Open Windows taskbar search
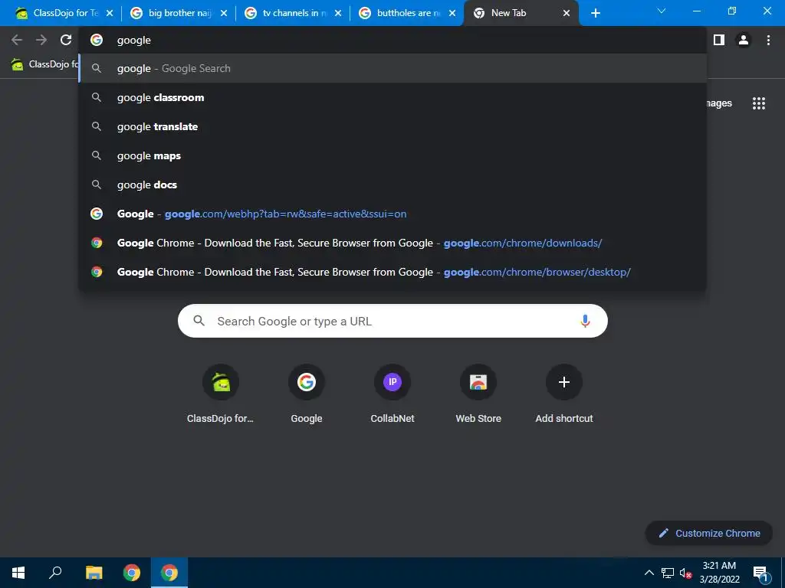The width and height of the screenshot is (785, 588). 55,573
